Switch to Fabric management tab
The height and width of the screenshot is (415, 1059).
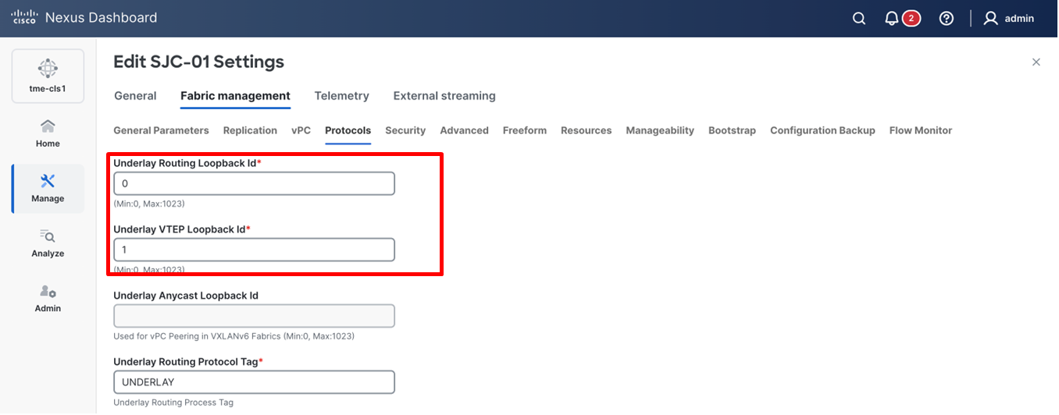[235, 96]
